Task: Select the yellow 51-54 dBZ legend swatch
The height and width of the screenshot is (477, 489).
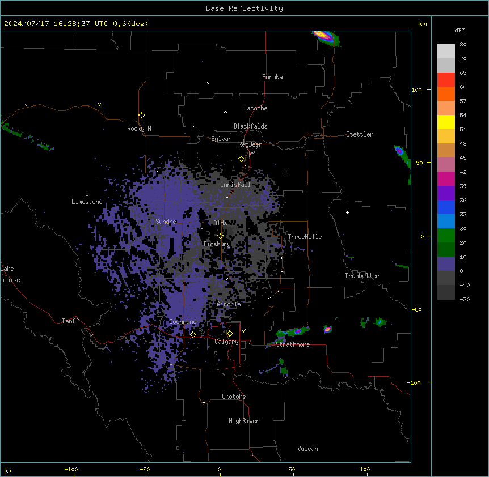Action: [446, 122]
